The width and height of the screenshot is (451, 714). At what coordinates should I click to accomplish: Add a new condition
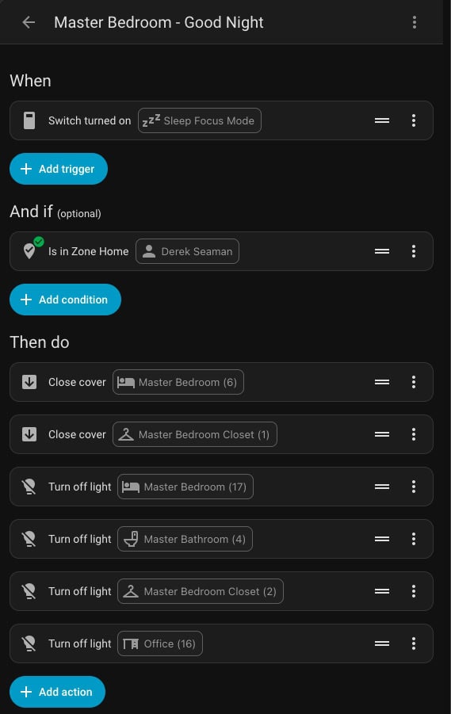point(65,300)
